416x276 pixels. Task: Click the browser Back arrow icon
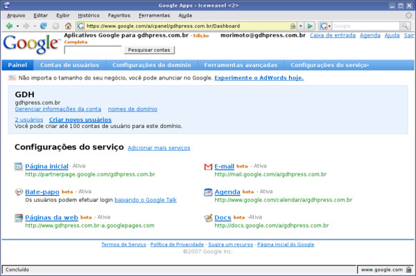pos(9,26)
